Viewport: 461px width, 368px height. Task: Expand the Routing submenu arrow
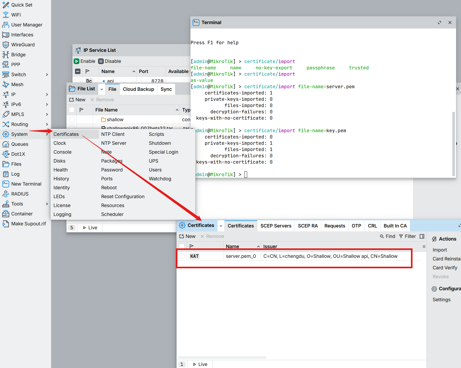click(47, 124)
